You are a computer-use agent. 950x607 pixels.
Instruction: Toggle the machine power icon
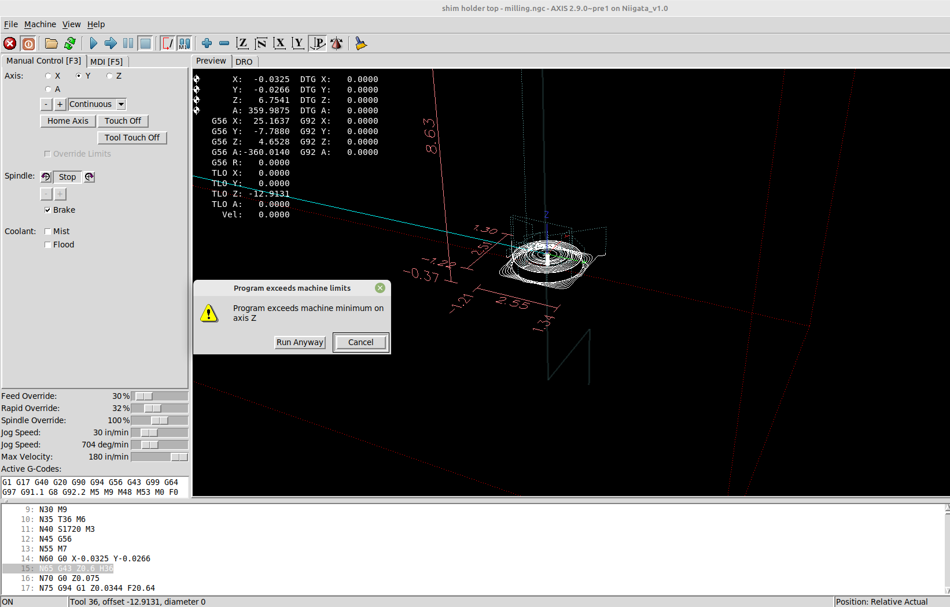[28, 43]
